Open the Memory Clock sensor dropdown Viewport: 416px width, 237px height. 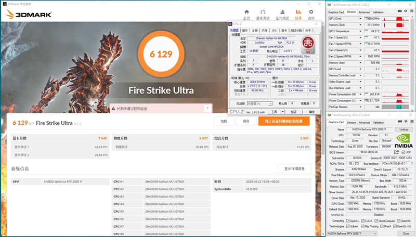[360, 25]
